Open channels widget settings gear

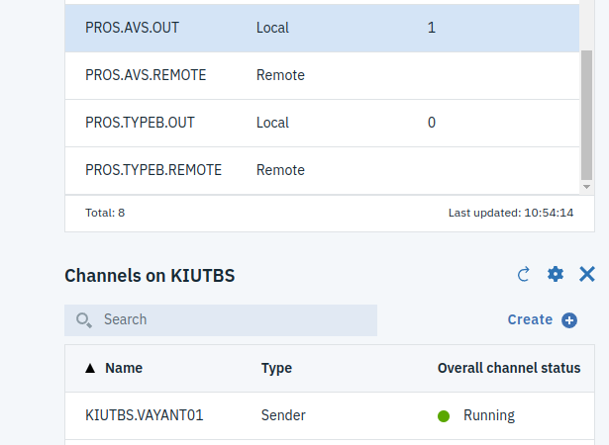pos(556,275)
